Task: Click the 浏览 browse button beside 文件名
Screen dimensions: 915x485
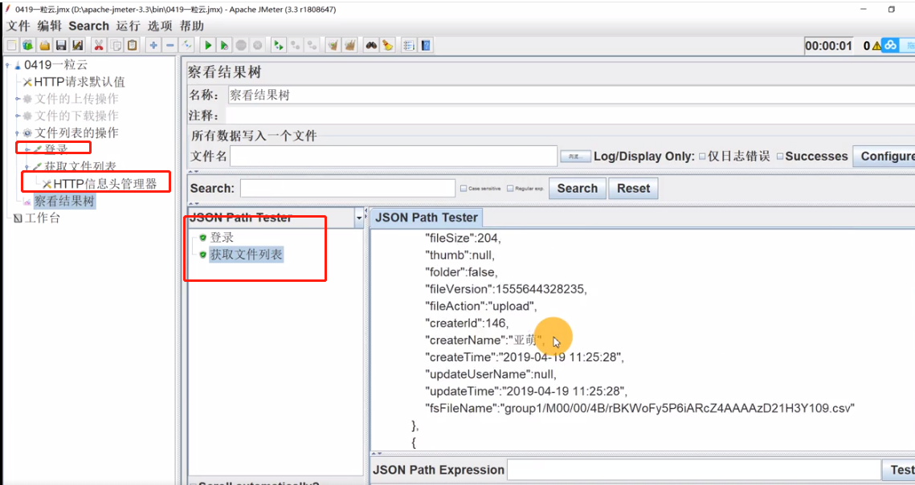Action: [575, 157]
